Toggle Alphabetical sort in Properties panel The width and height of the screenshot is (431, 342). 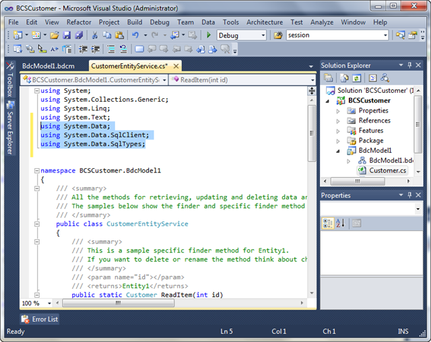(341, 223)
